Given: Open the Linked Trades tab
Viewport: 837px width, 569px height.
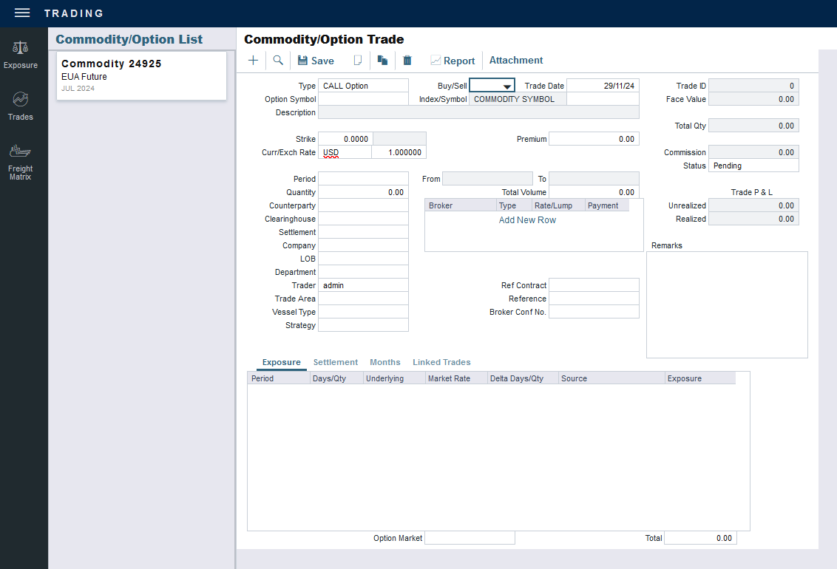Looking at the screenshot, I should 441,362.
